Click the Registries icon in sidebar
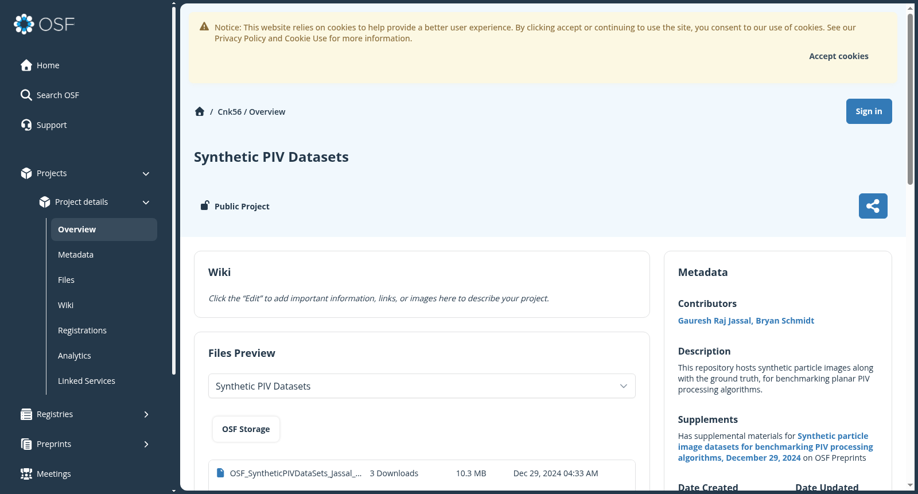 tap(26, 414)
